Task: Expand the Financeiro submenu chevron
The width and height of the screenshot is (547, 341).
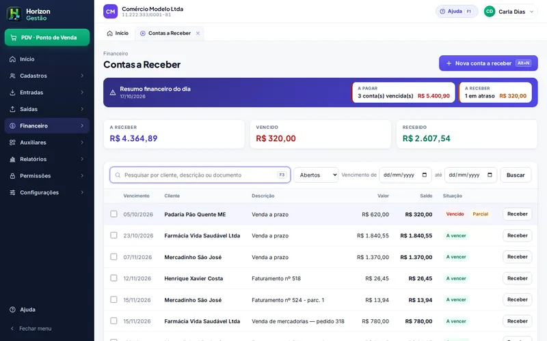Action: pyautogui.click(x=82, y=126)
